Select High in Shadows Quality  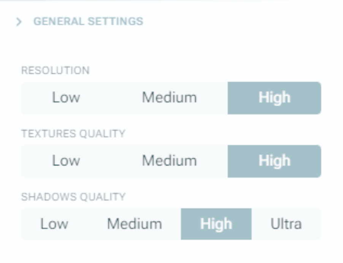[216, 224]
